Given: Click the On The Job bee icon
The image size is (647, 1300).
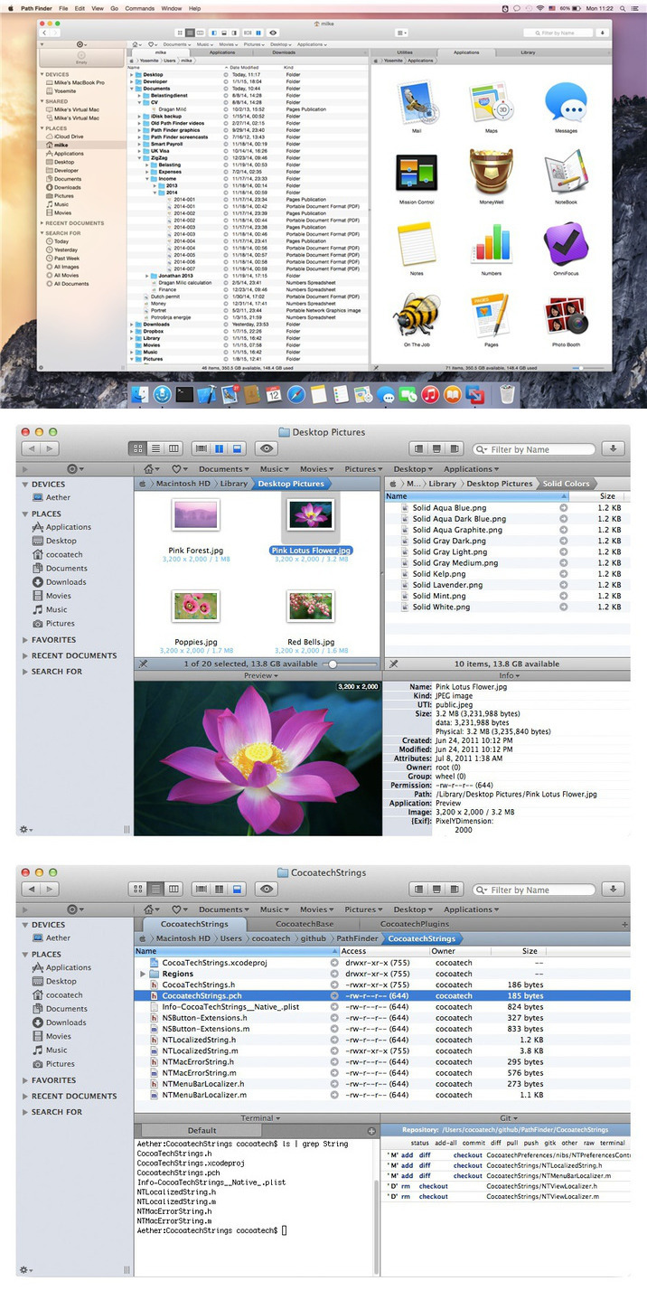Looking at the screenshot, I should [417, 316].
